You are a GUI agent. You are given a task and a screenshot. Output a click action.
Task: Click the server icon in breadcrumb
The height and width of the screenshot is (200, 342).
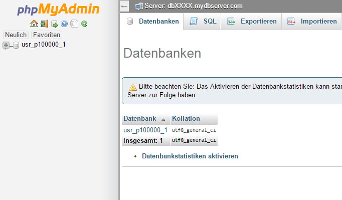(139, 6)
